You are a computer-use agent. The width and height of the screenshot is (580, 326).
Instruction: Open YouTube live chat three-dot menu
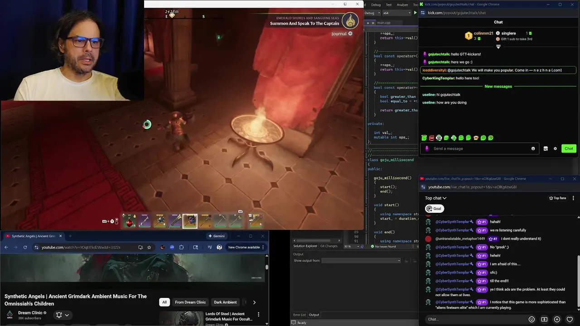[x=573, y=198]
